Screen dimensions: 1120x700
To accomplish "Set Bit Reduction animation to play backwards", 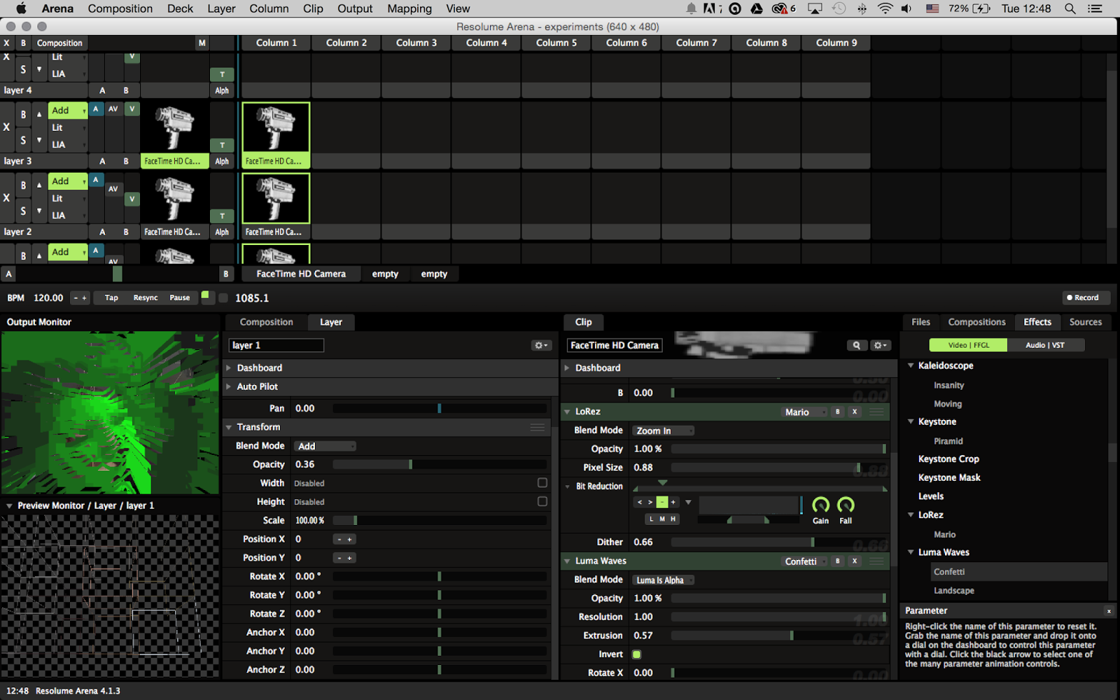I will tap(639, 502).
